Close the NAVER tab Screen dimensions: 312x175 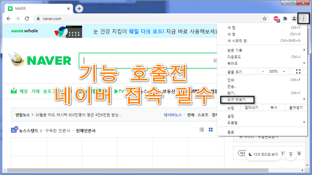[x=68, y=8]
